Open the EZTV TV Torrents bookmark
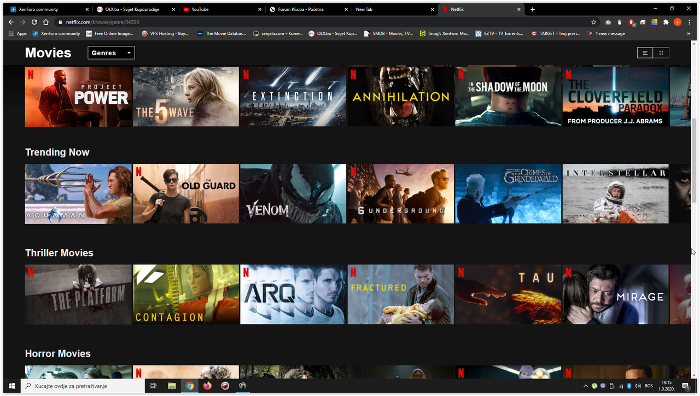The image size is (700, 396). pyautogui.click(x=500, y=33)
